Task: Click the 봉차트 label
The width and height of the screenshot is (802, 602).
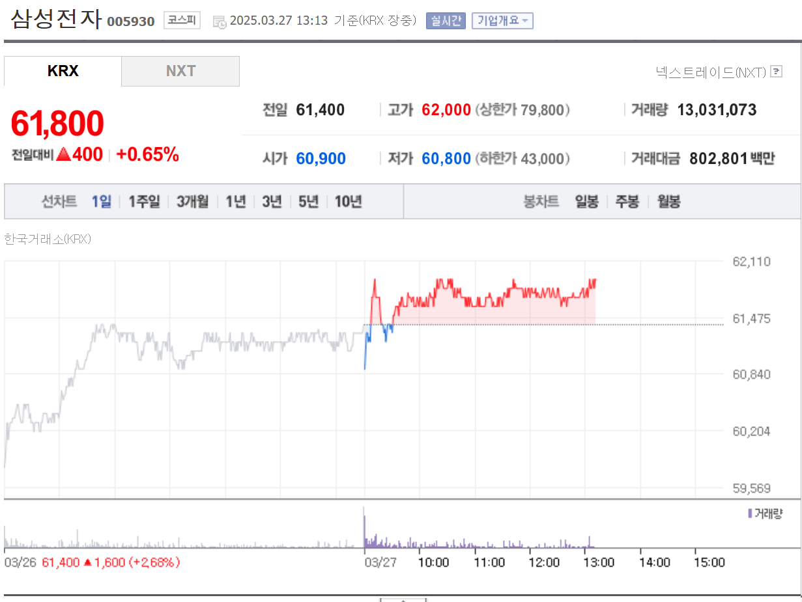Action: coord(541,202)
